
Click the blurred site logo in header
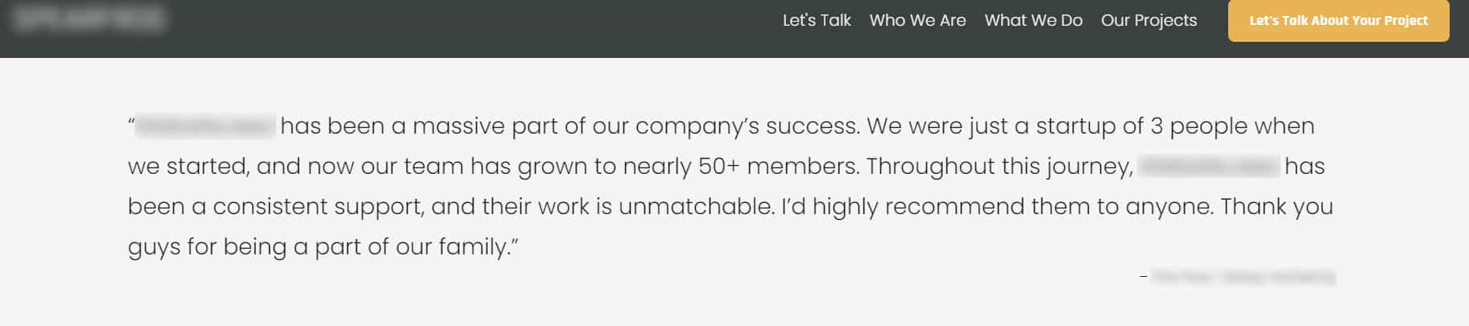click(x=89, y=19)
